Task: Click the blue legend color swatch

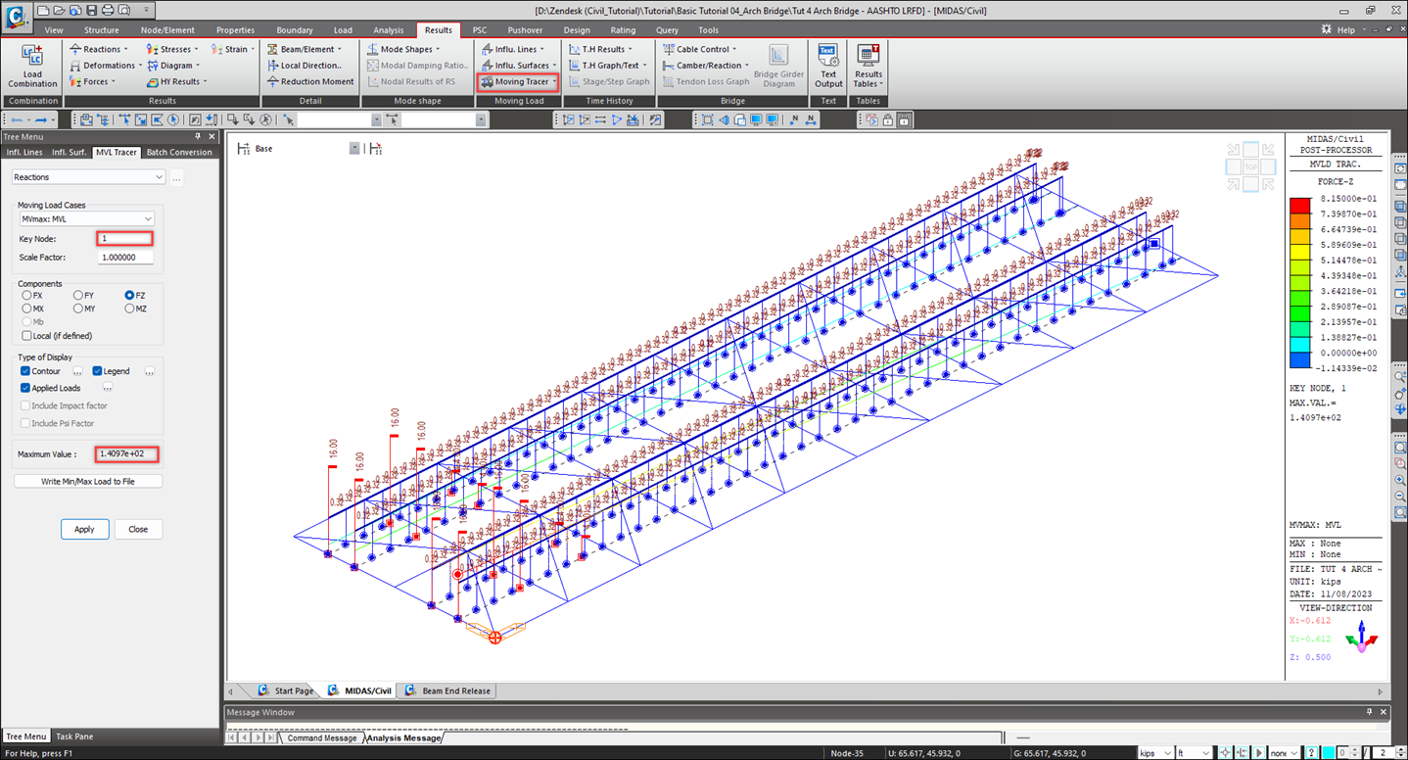Action: (1300, 358)
